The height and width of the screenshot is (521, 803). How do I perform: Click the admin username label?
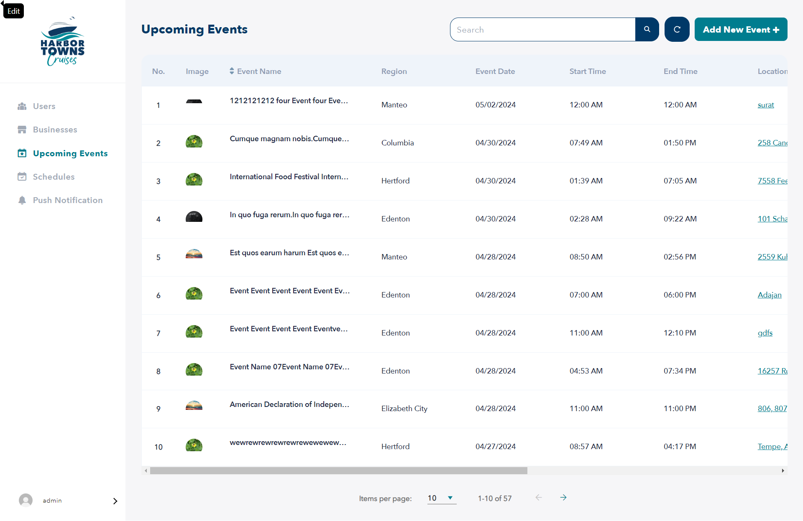click(52, 501)
